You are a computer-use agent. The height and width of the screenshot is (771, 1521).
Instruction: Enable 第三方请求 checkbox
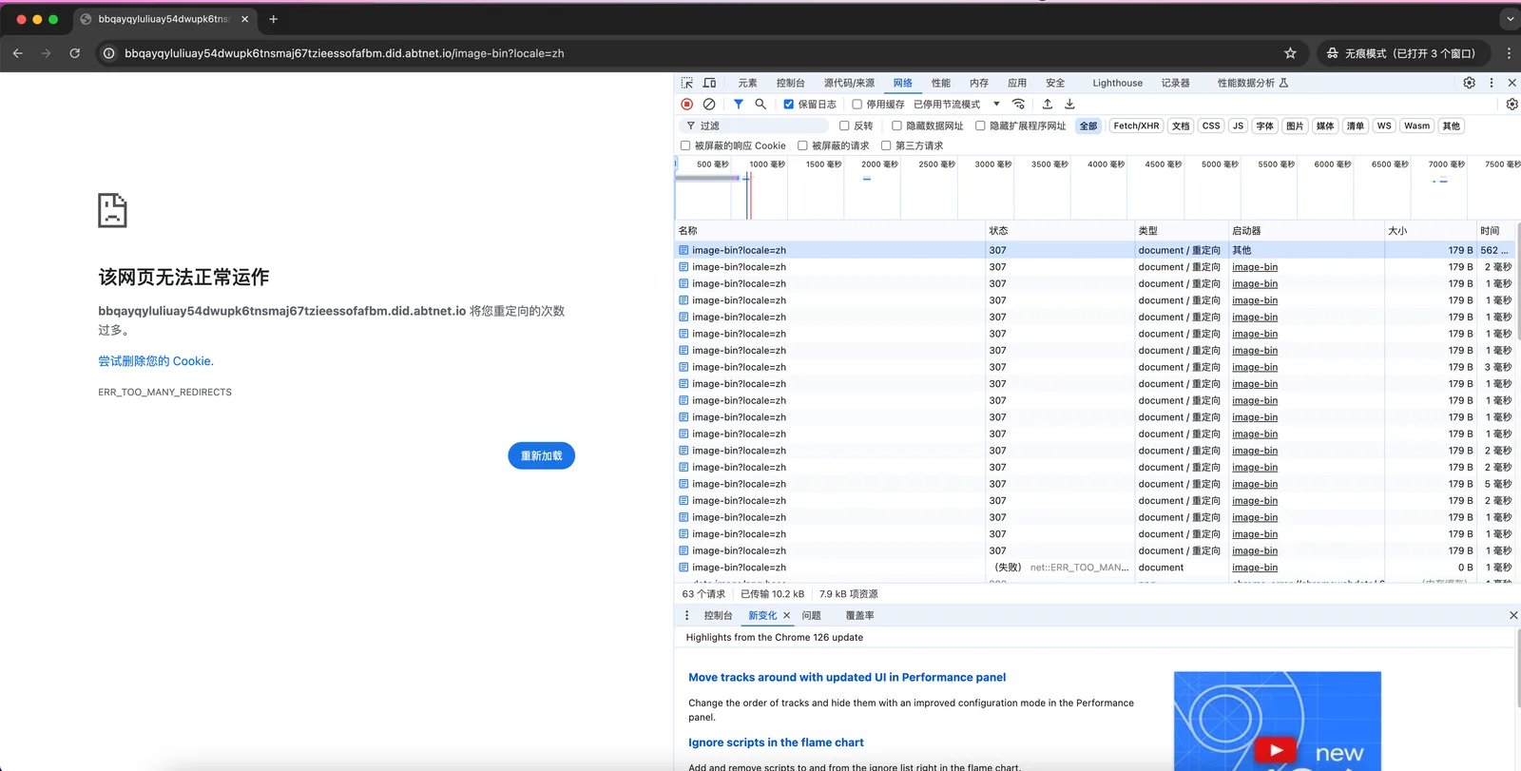click(x=886, y=145)
